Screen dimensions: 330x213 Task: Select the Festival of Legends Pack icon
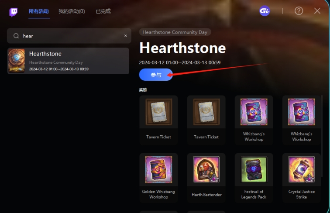click(254, 169)
